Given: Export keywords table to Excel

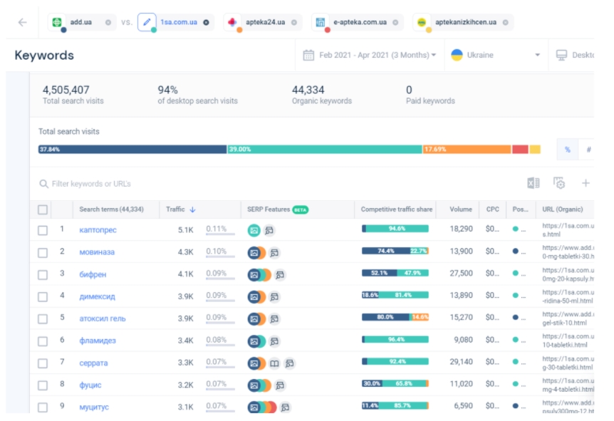Looking at the screenshot, I should [x=533, y=184].
